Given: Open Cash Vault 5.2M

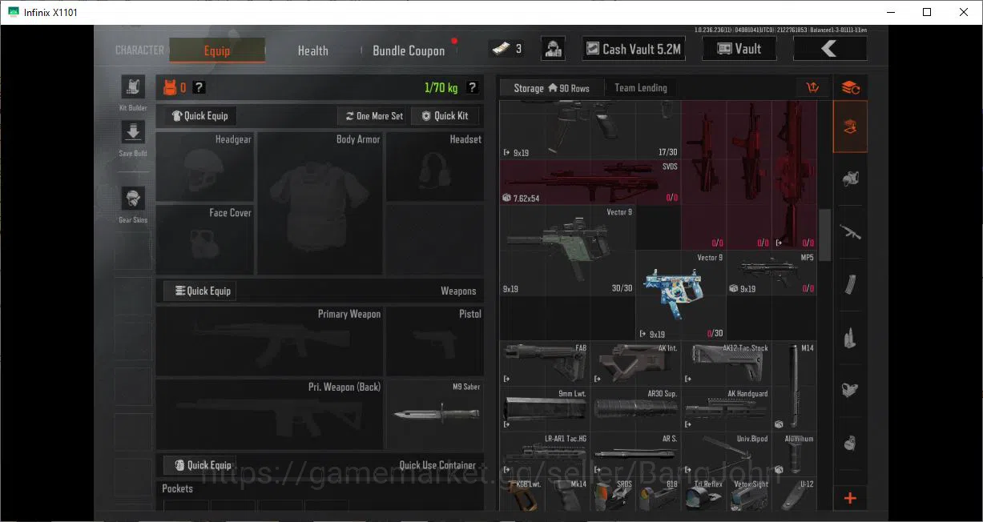Looking at the screenshot, I should pyautogui.click(x=633, y=49).
